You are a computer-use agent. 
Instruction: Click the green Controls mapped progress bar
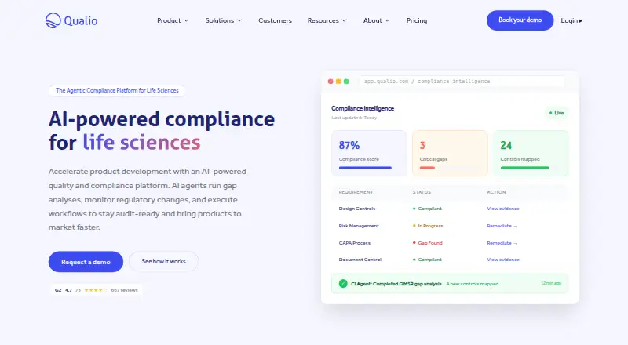(x=524, y=168)
